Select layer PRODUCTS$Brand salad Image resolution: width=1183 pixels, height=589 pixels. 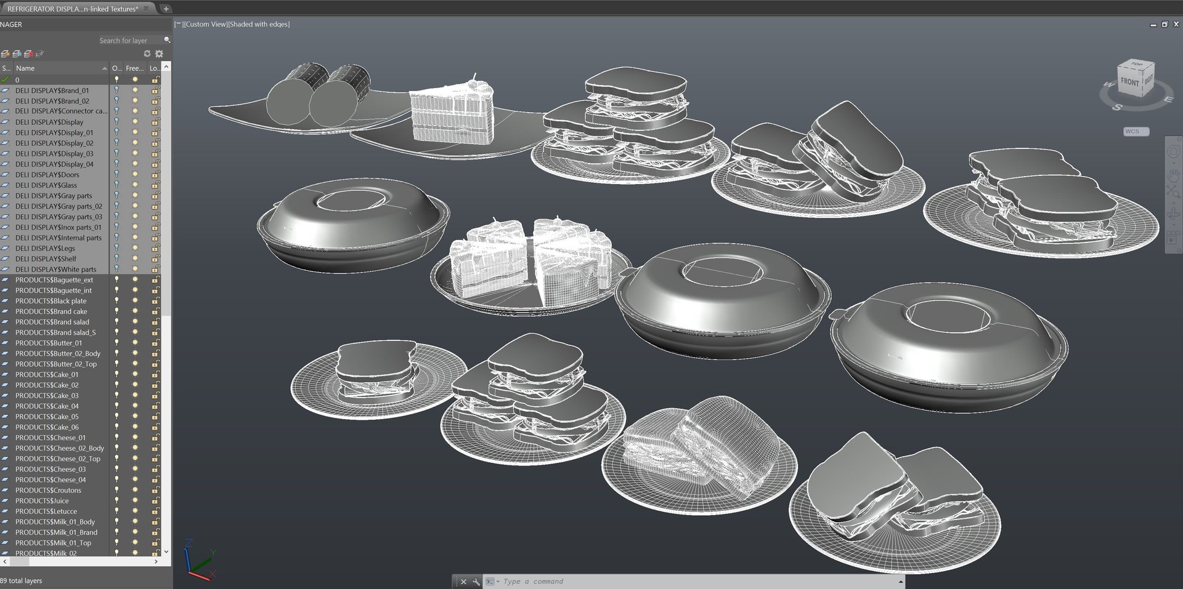(x=52, y=322)
